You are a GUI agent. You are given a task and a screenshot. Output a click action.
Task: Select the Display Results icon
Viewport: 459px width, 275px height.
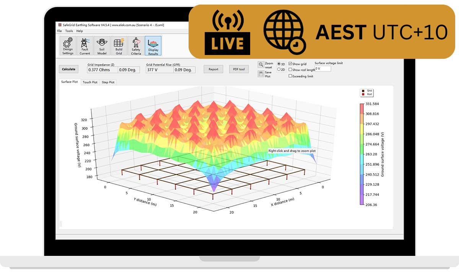(153, 45)
